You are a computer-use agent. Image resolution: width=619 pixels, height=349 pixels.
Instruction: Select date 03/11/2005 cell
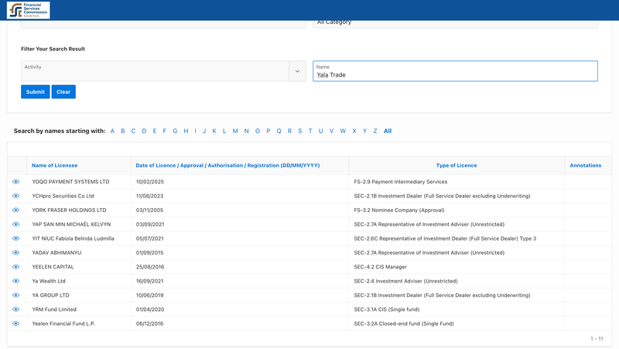pos(149,210)
